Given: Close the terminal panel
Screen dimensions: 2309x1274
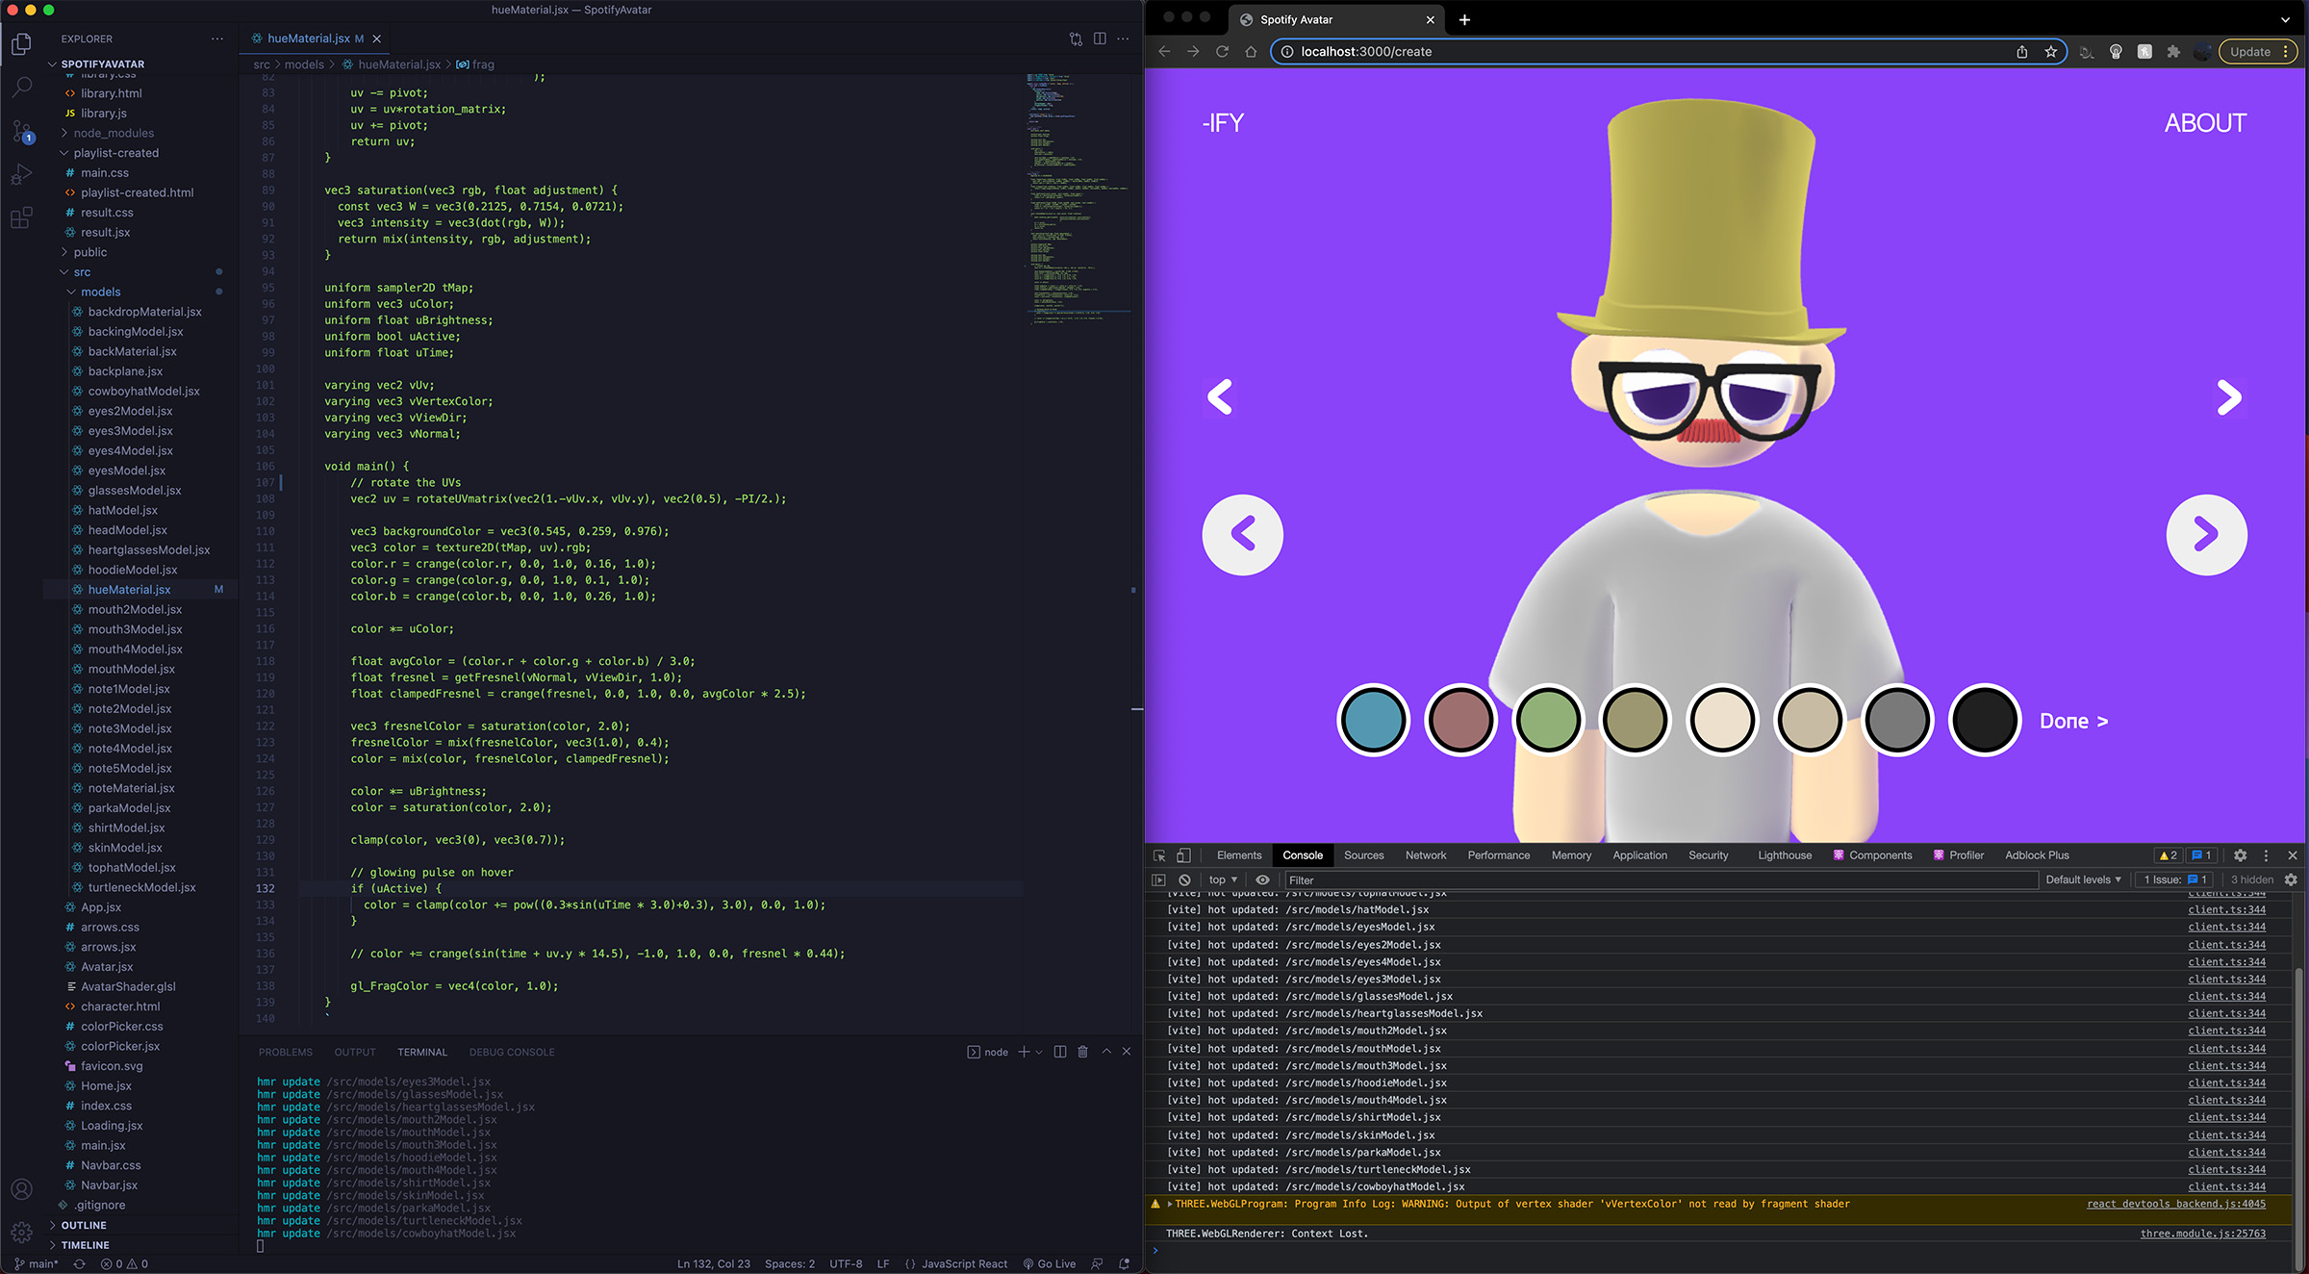Looking at the screenshot, I should tap(1127, 1052).
